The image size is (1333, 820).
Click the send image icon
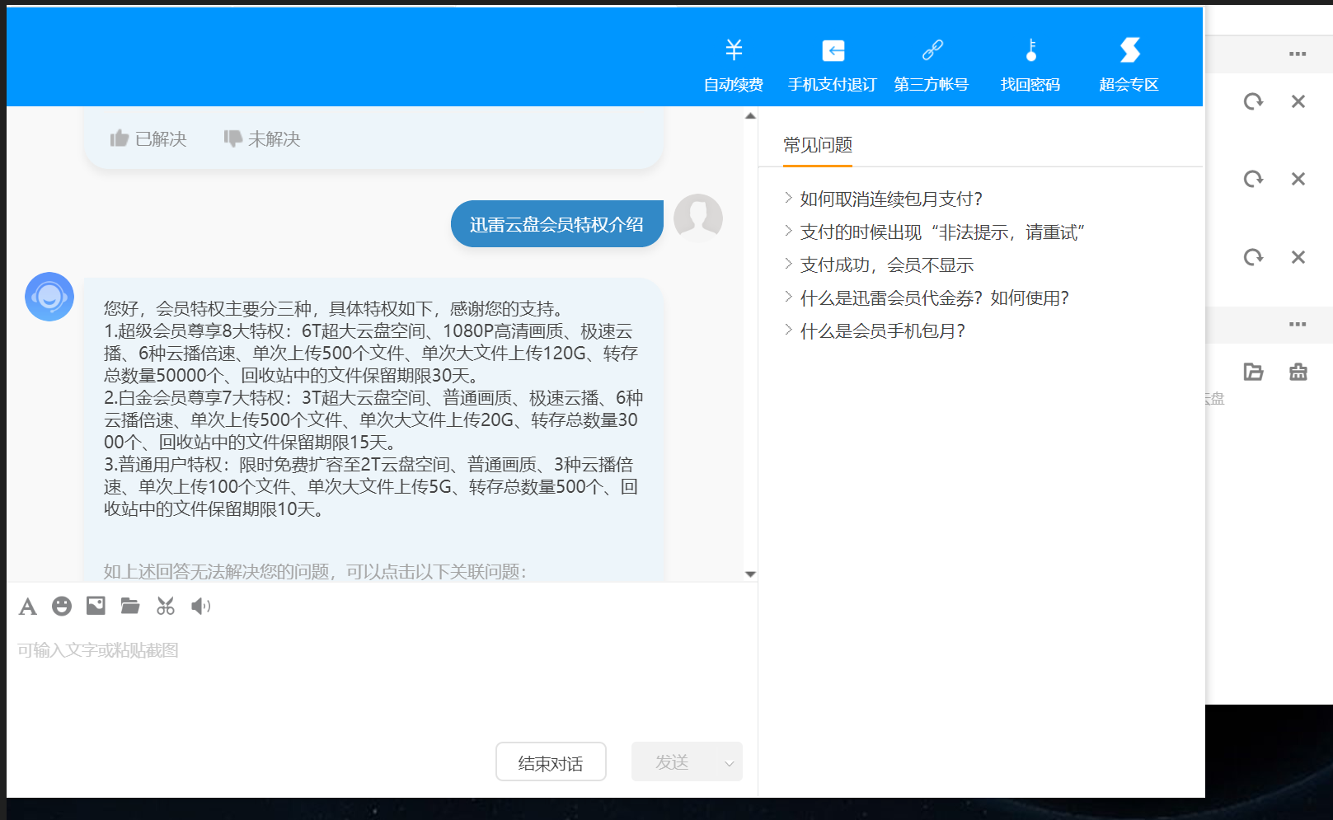96,606
